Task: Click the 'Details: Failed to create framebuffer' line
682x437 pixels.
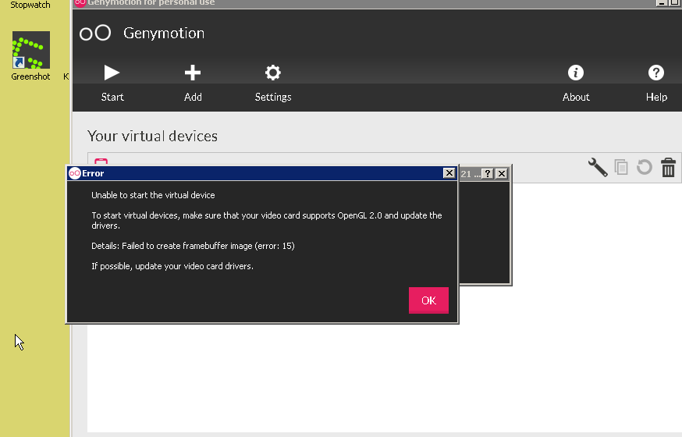Action: pos(193,246)
